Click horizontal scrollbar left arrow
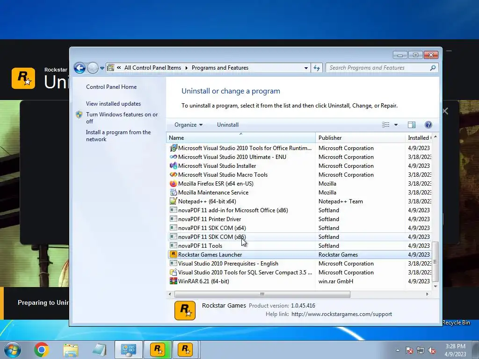This screenshot has height=359, width=479. pyautogui.click(x=170, y=294)
